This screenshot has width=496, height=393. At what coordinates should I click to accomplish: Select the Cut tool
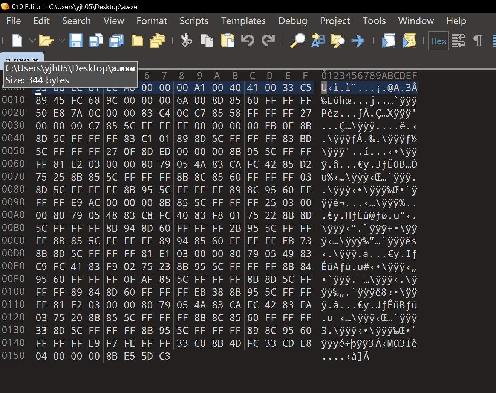[187, 40]
